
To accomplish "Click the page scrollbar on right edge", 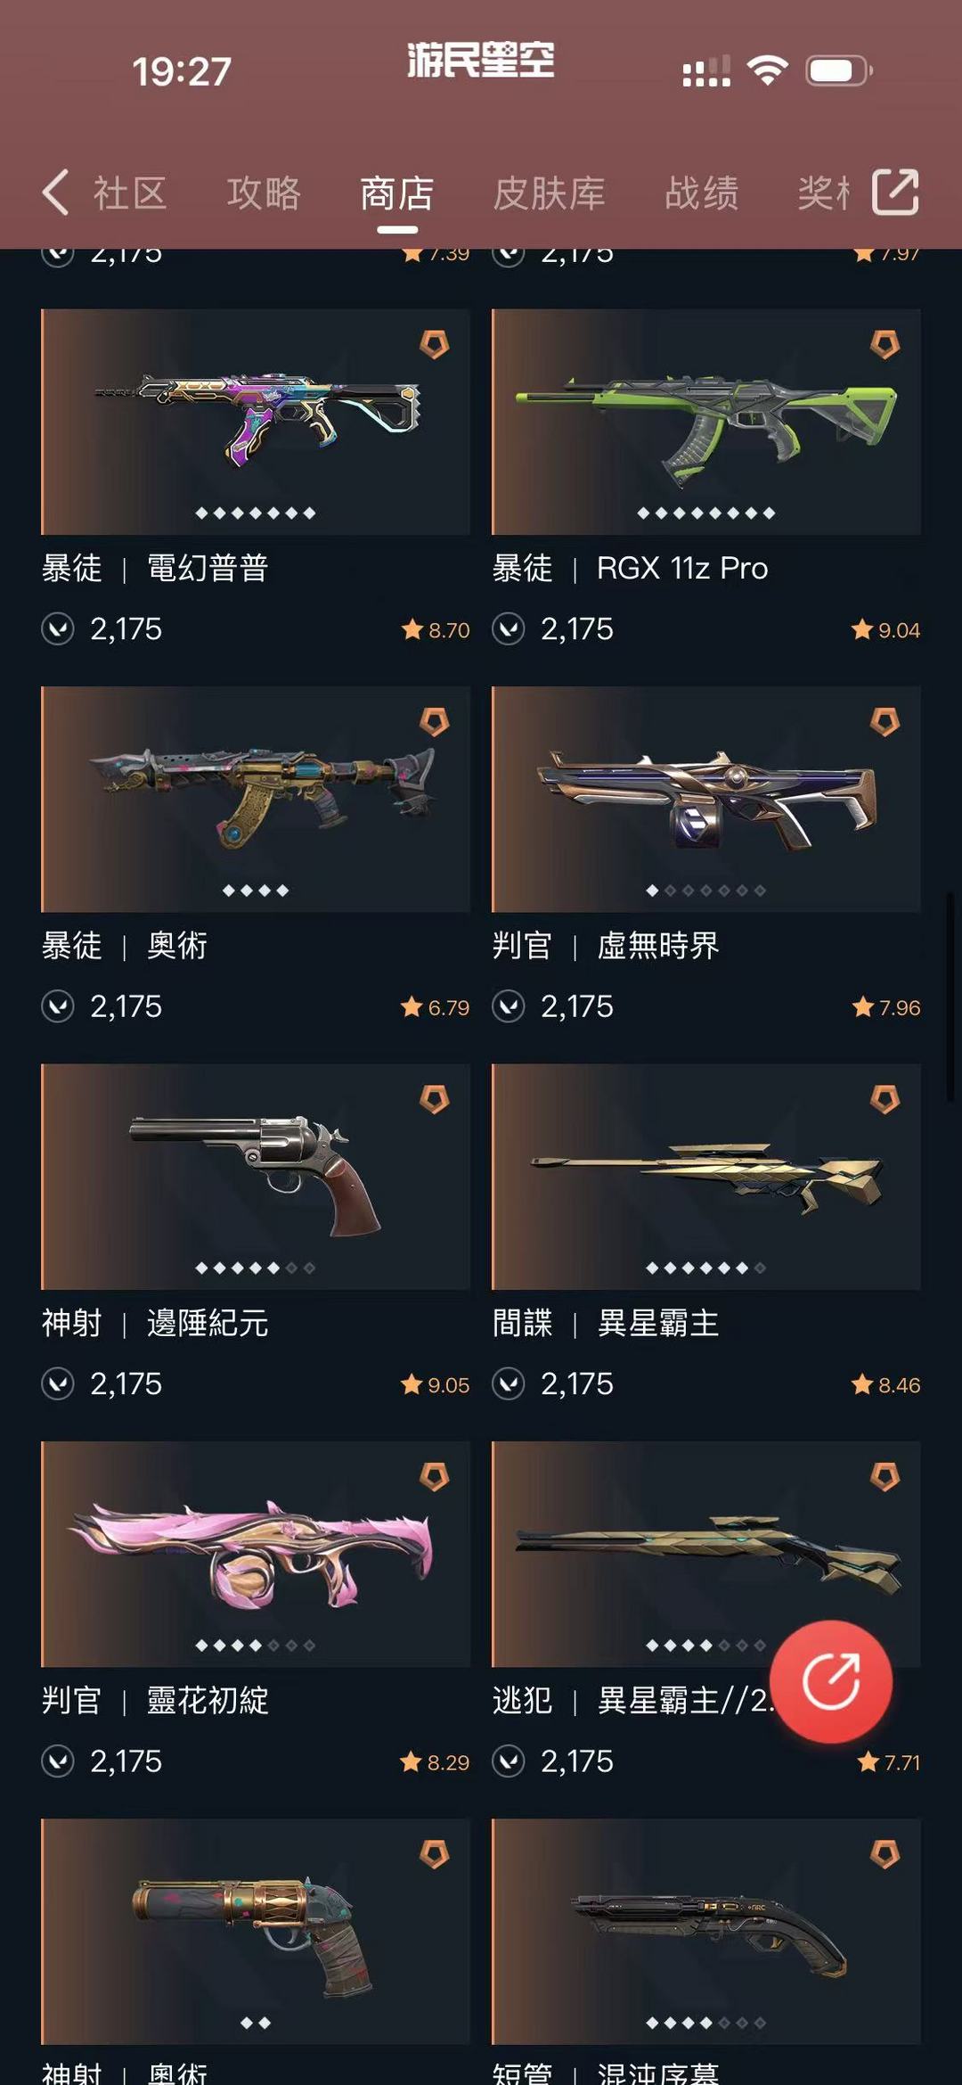I will click(x=950, y=996).
